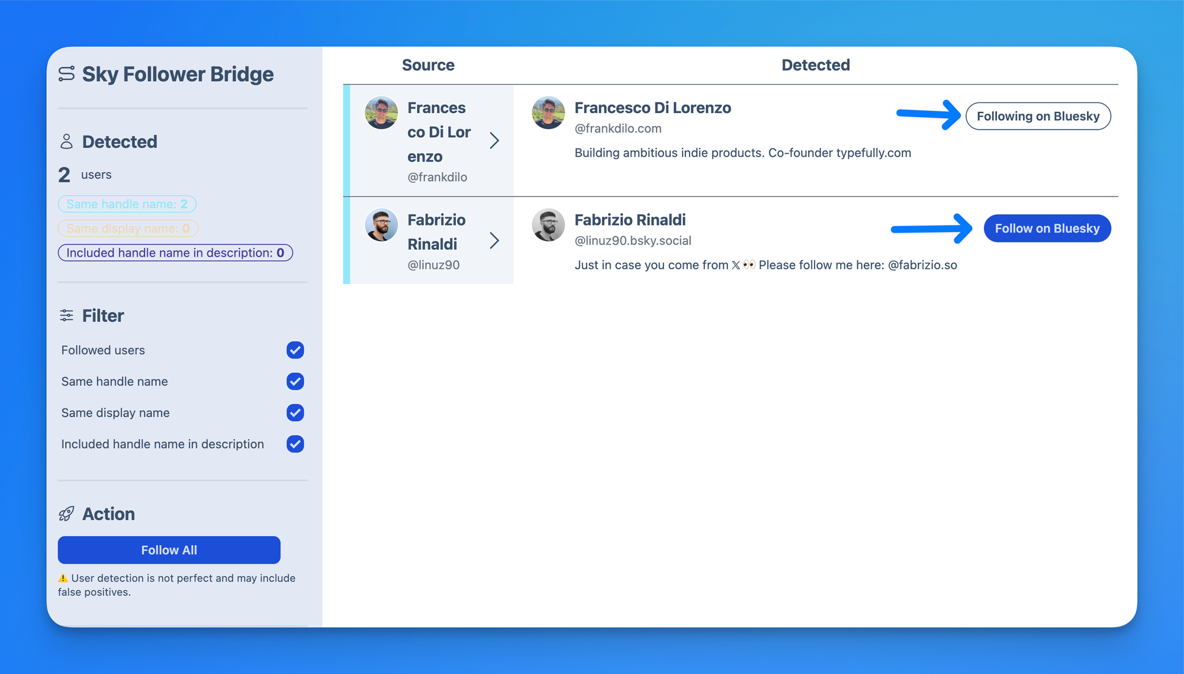Click the blue arrow pointing at Follow on Bluesky
Image resolution: width=1184 pixels, height=674 pixels.
[x=931, y=228]
